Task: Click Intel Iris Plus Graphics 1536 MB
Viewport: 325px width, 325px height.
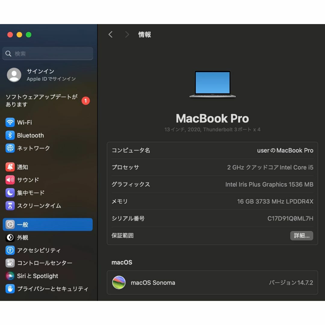Action: click(x=269, y=184)
